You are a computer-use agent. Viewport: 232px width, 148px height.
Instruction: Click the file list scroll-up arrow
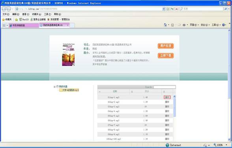(x=174, y=97)
